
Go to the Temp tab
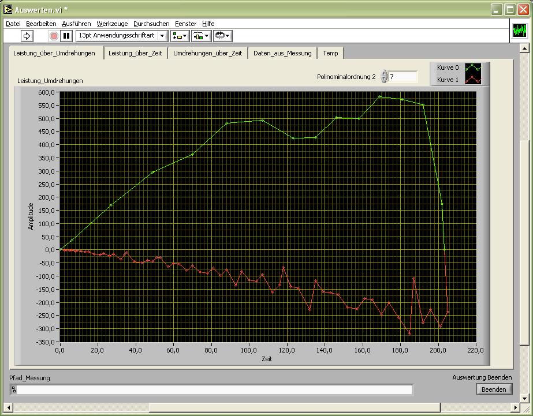pos(330,53)
